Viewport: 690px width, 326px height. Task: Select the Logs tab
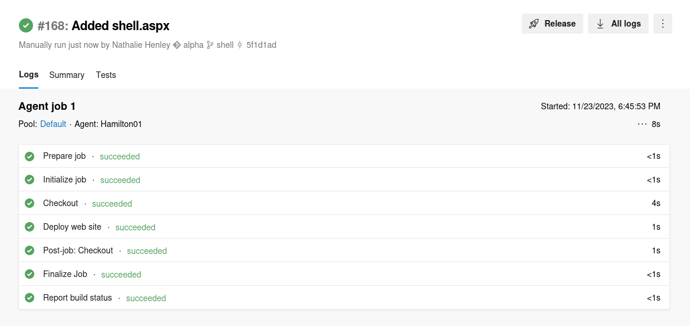click(28, 74)
